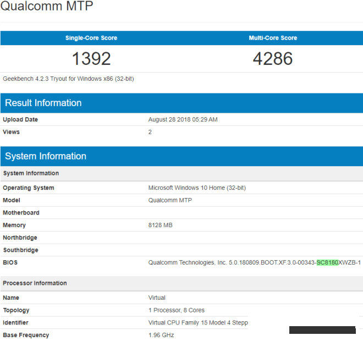
Task: Select the Motherboard label
Action: [21, 213]
